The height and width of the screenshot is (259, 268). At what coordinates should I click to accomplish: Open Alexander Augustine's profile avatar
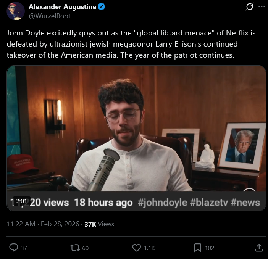coord(16,11)
